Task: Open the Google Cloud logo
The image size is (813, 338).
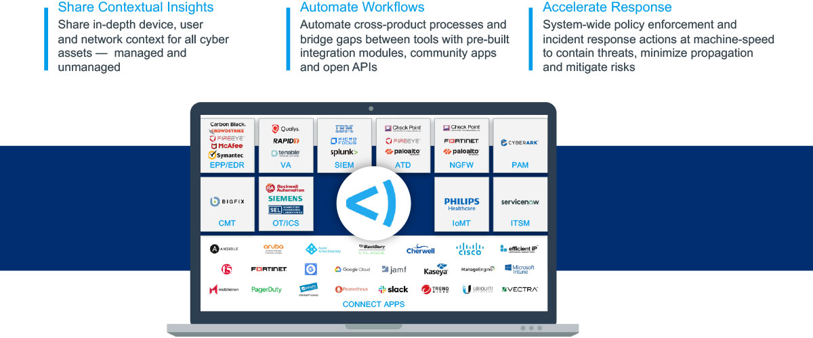Action: (x=352, y=269)
